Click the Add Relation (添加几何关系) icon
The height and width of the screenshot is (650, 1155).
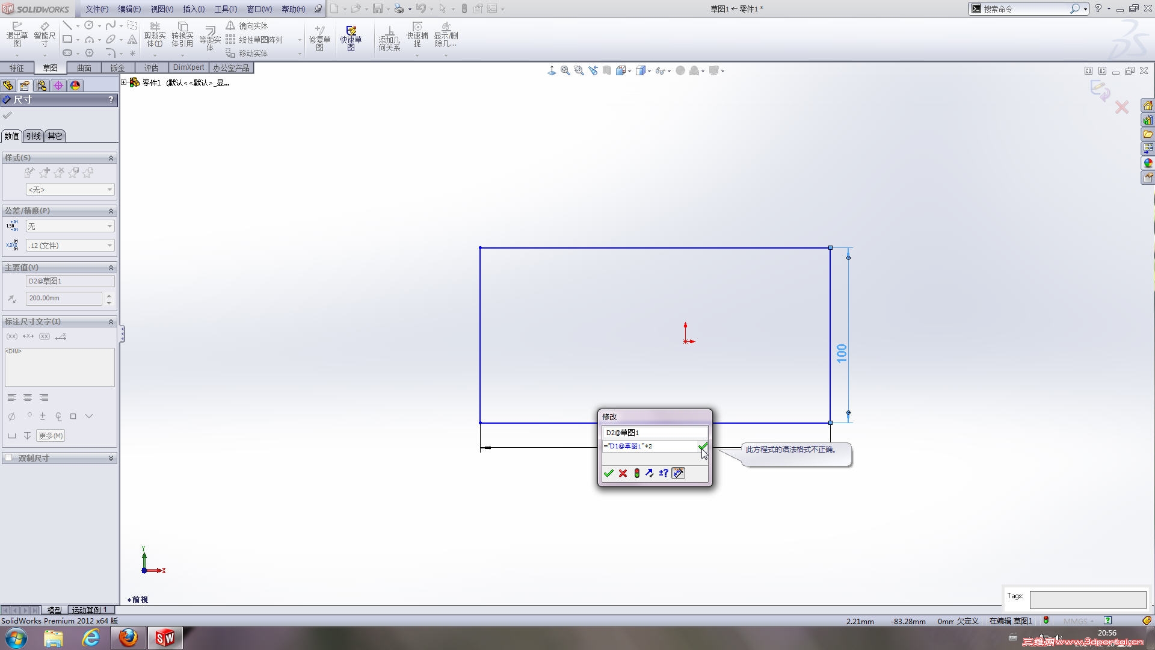click(389, 37)
